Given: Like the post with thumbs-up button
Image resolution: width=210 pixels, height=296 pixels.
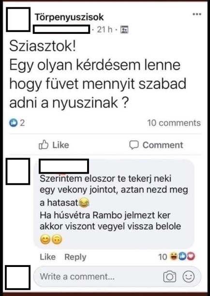Looking at the screenshot, I should (x=54, y=145).
